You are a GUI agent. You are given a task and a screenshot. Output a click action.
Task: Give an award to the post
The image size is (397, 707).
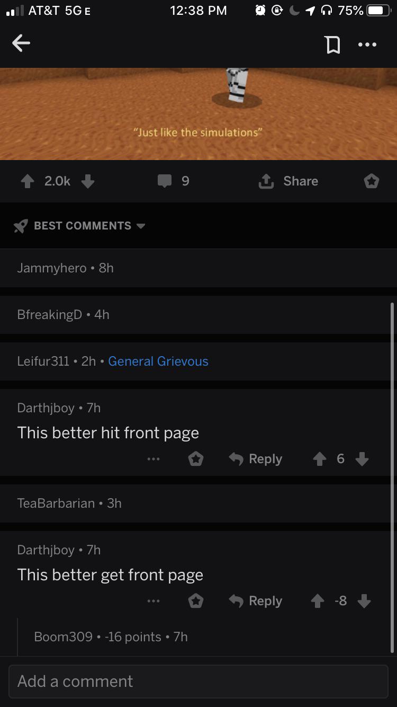click(x=371, y=181)
